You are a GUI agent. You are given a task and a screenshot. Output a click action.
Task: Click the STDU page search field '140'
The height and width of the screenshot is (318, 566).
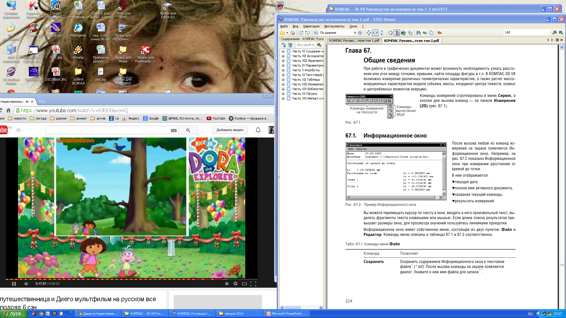coord(526,32)
